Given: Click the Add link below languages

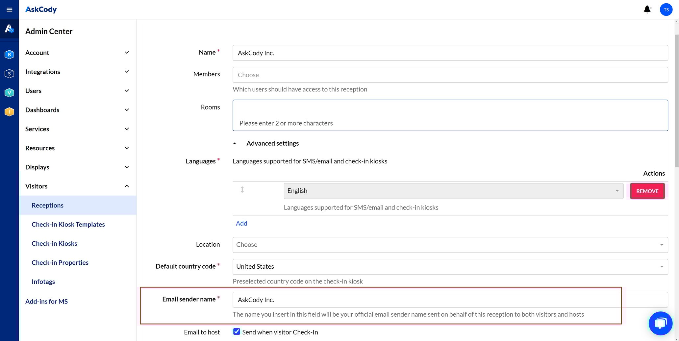Looking at the screenshot, I should pos(241,223).
